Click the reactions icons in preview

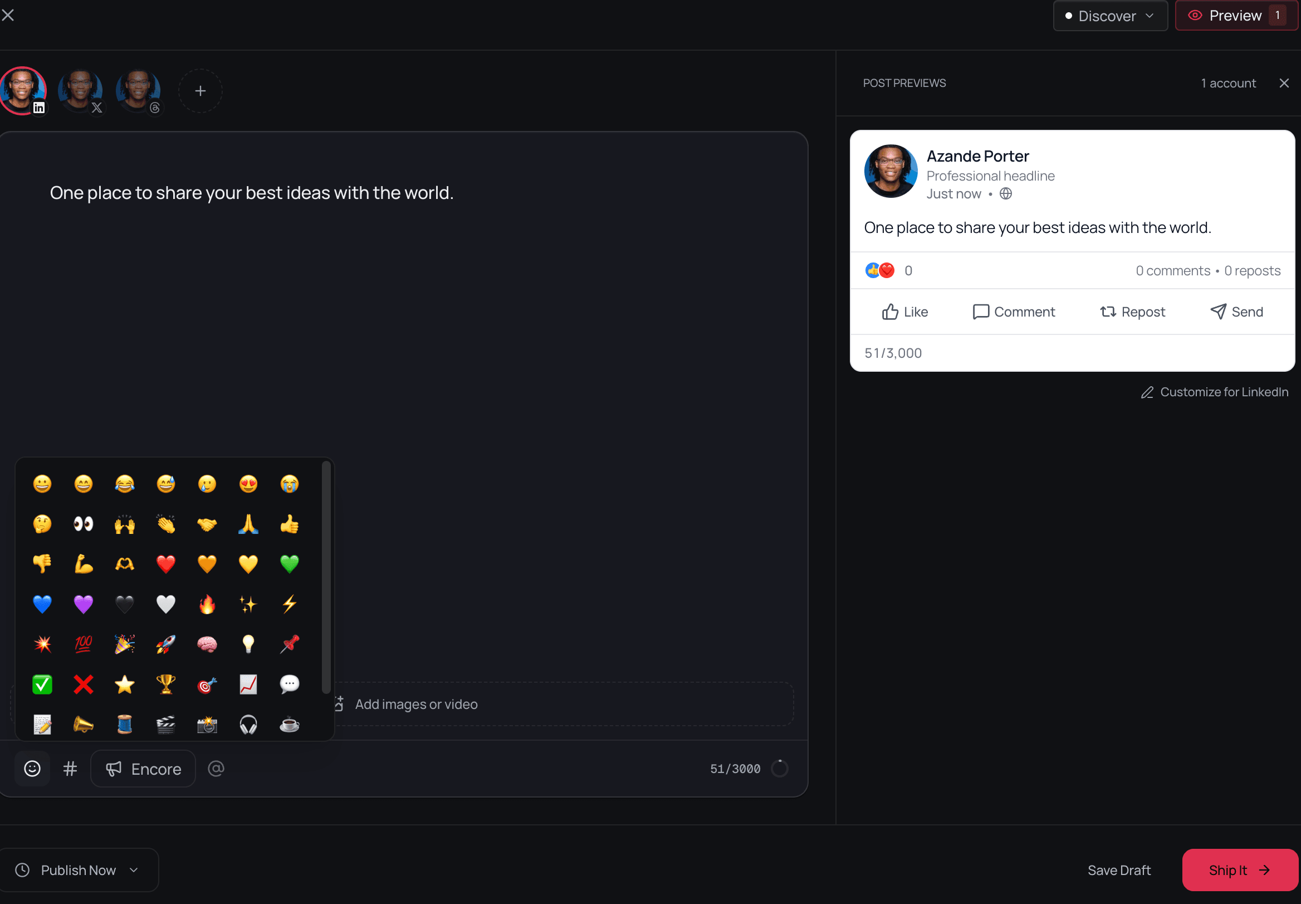(x=880, y=270)
